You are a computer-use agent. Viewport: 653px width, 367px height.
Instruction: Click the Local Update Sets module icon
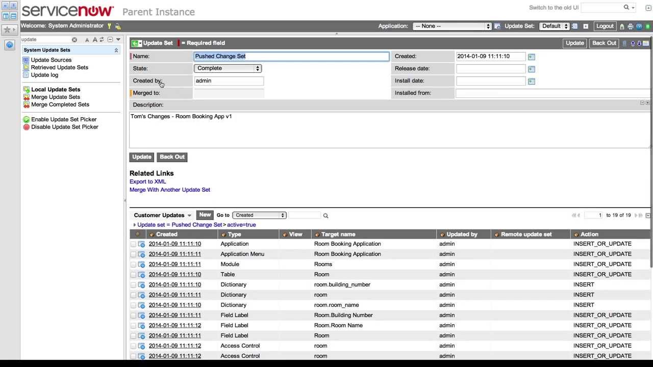[26, 90]
